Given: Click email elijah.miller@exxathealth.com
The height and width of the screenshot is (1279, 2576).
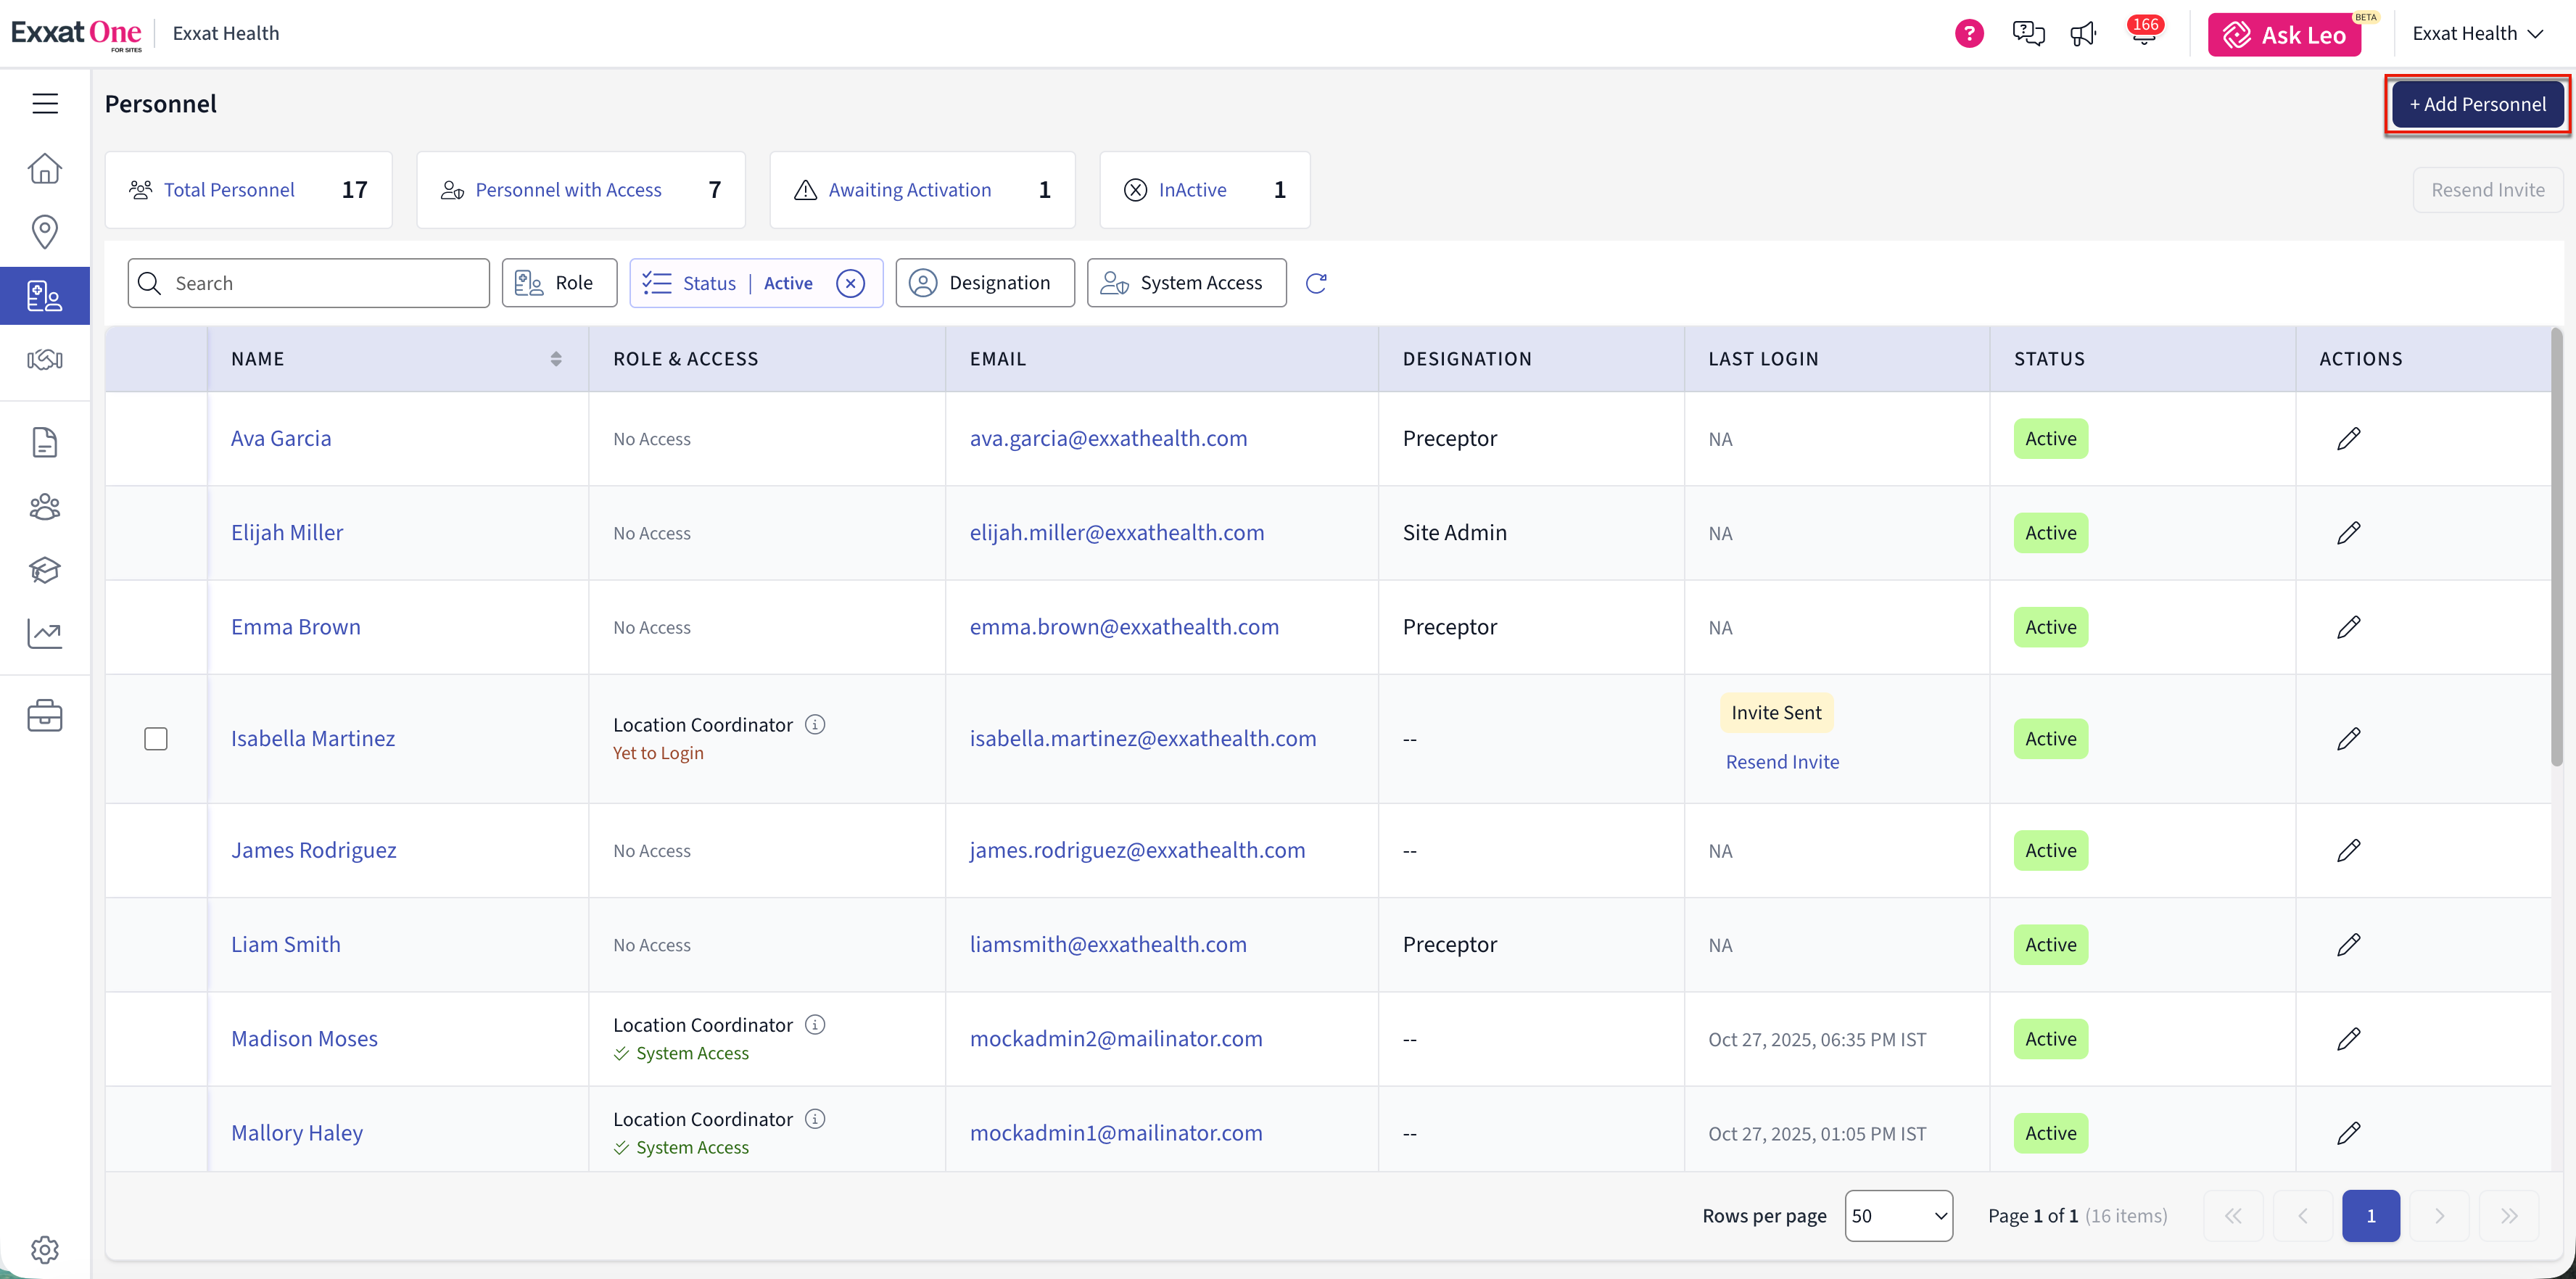Looking at the screenshot, I should pyautogui.click(x=1117, y=533).
